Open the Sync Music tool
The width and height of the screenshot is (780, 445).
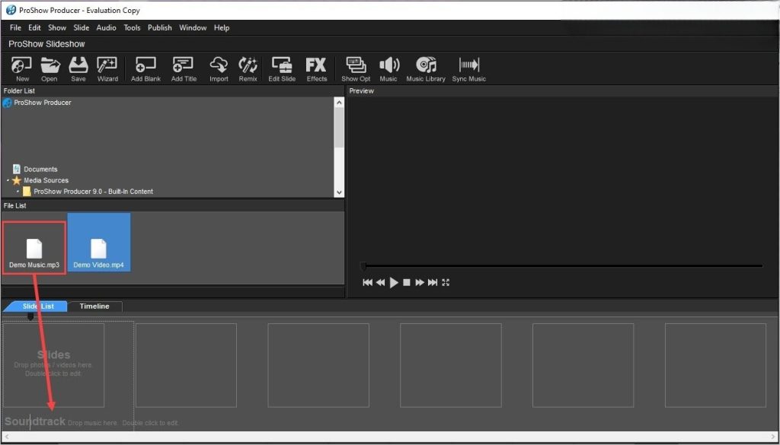click(469, 68)
